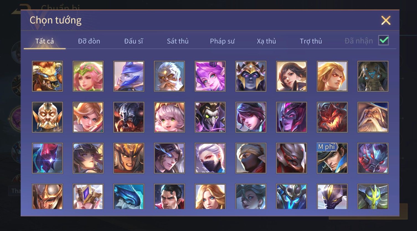Switch to the Đỡ đòn tab
417x231 pixels.
89,41
